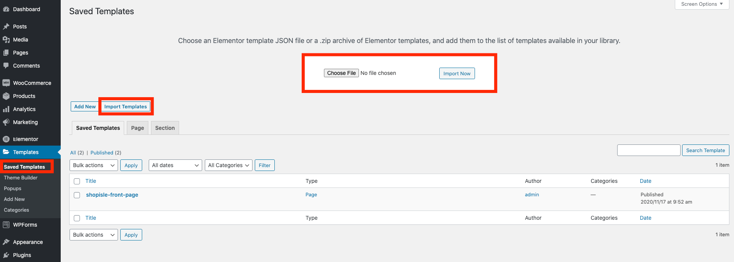
Task: Open the top Bulk actions dropdown
Action: click(x=94, y=165)
